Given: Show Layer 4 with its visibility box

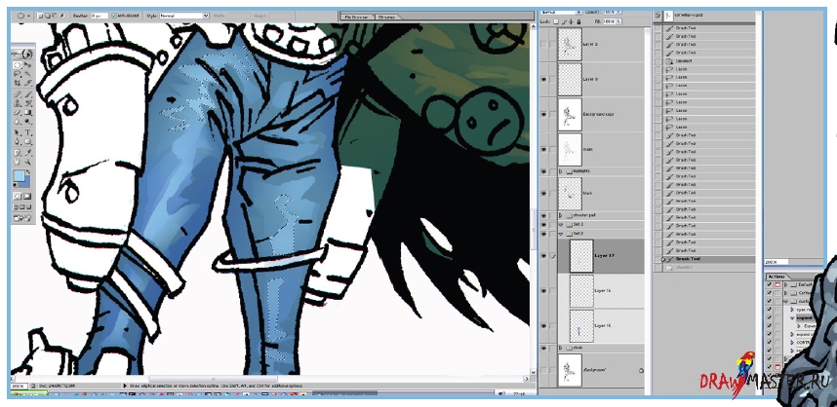Looking at the screenshot, I should pyautogui.click(x=543, y=45).
